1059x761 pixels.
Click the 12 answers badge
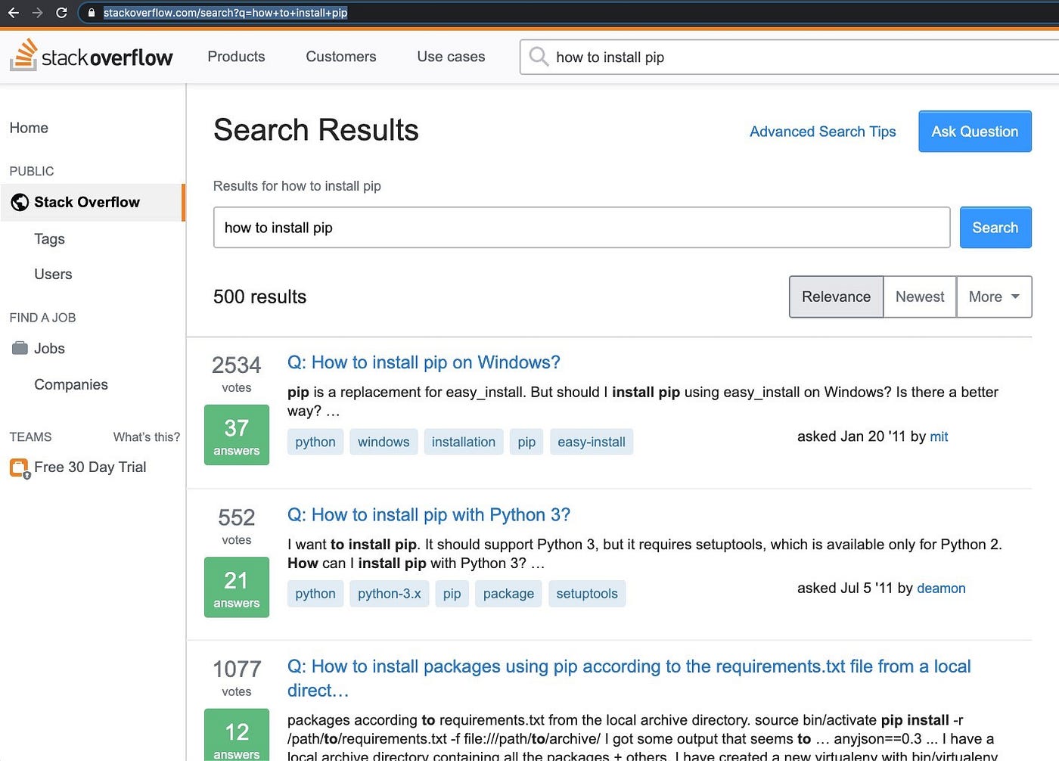point(237,735)
